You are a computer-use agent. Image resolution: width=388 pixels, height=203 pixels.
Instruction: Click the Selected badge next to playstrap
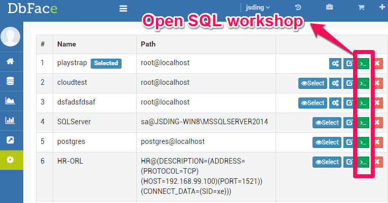click(x=106, y=64)
